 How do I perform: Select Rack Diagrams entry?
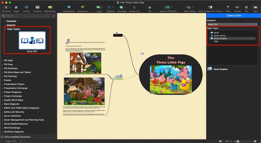12,104
